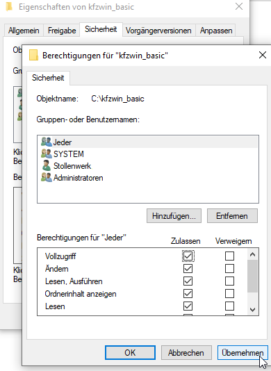Click the Lesen, Ausführen permission label

pyautogui.click(x=74, y=281)
